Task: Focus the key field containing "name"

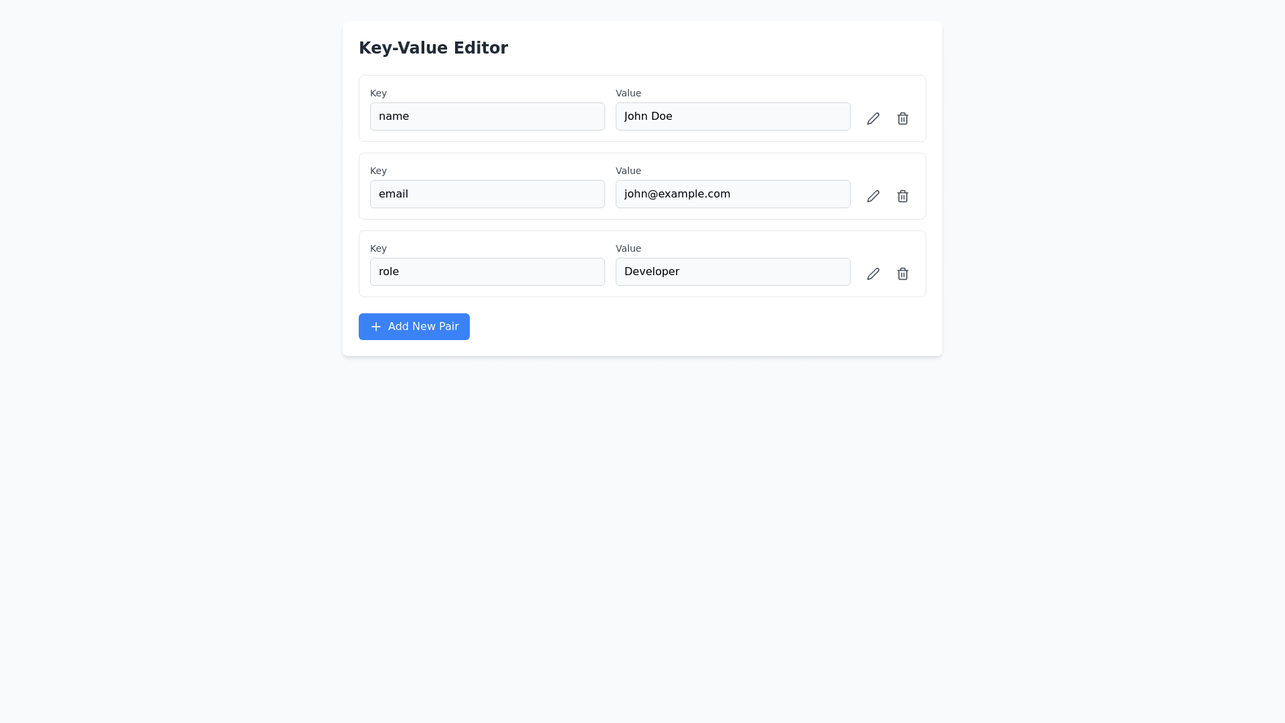Action: click(487, 116)
